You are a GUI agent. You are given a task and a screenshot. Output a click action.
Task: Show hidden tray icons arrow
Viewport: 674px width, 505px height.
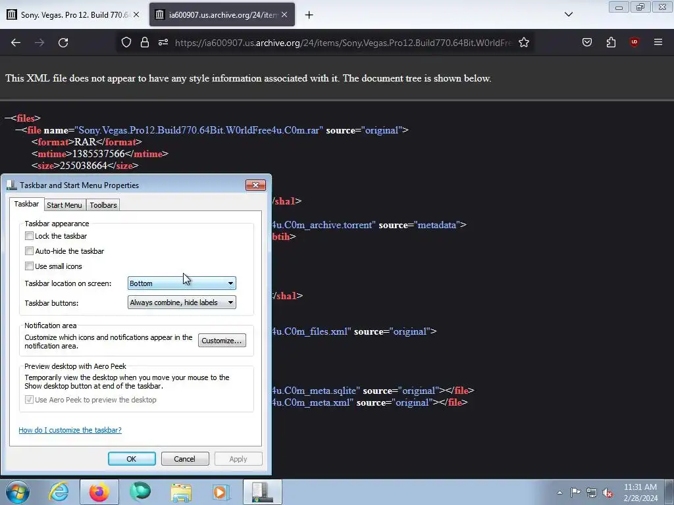point(559,493)
